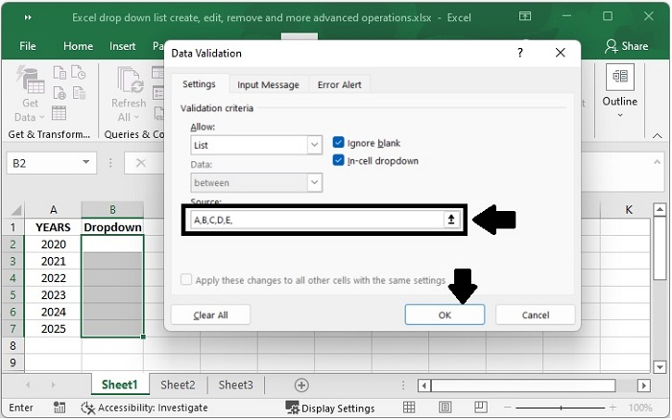Viewport: 672px width, 420px height.
Task: Close the Data Validation dialog
Action: coord(560,53)
